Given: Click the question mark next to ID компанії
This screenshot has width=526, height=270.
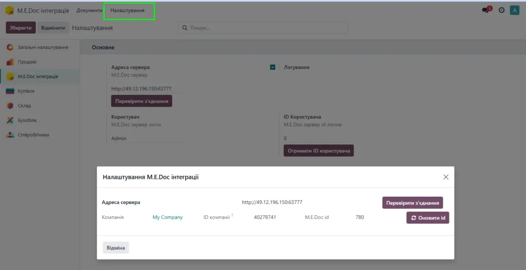Looking at the screenshot, I should [x=232, y=216].
